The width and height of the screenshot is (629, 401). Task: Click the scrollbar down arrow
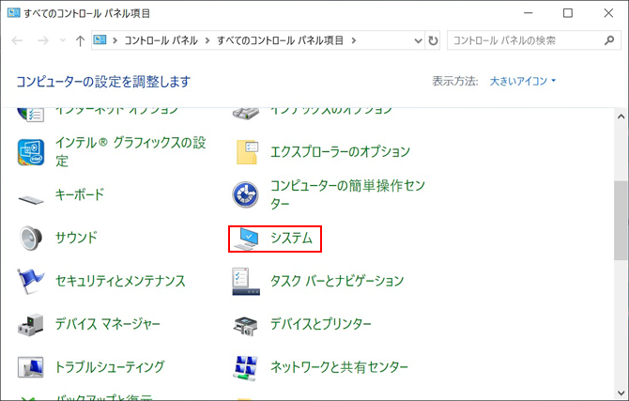pyautogui.click(x=621, y=393)
